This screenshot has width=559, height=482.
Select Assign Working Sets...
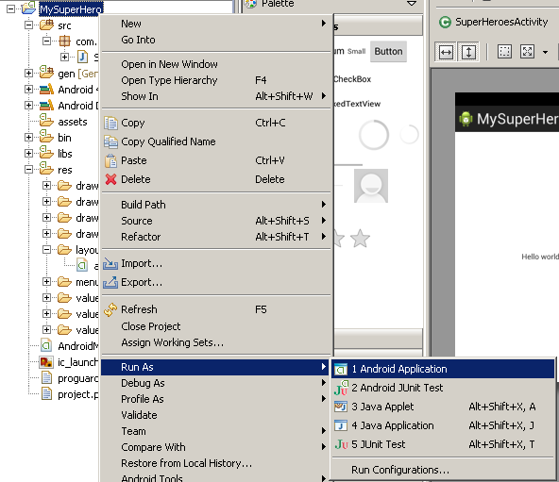216,342
